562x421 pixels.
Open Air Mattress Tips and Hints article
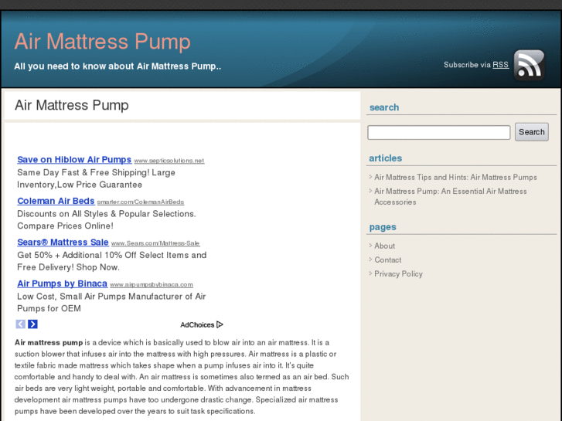point(455,178)
